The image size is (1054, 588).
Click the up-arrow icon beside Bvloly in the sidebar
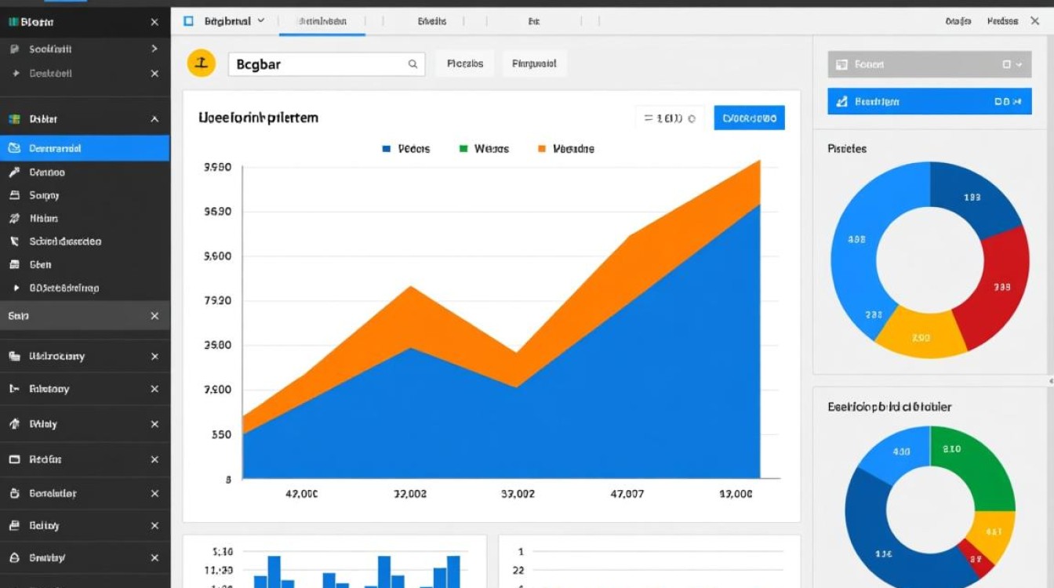pyautogui.click(x=13, y=424)
